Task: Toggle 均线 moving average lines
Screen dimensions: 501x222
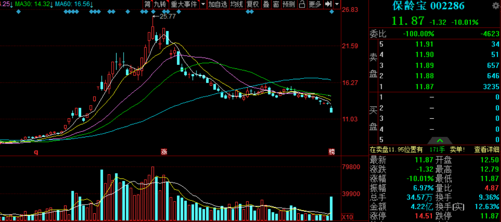Action: point(237,4)
